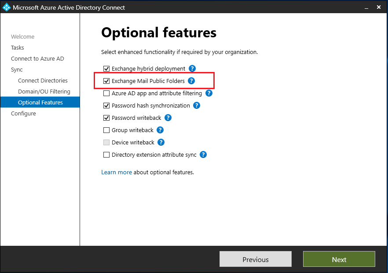Uncheck Exchange hybrid deployment checkbox
This screenshot has height=273, width=388.
106,68
